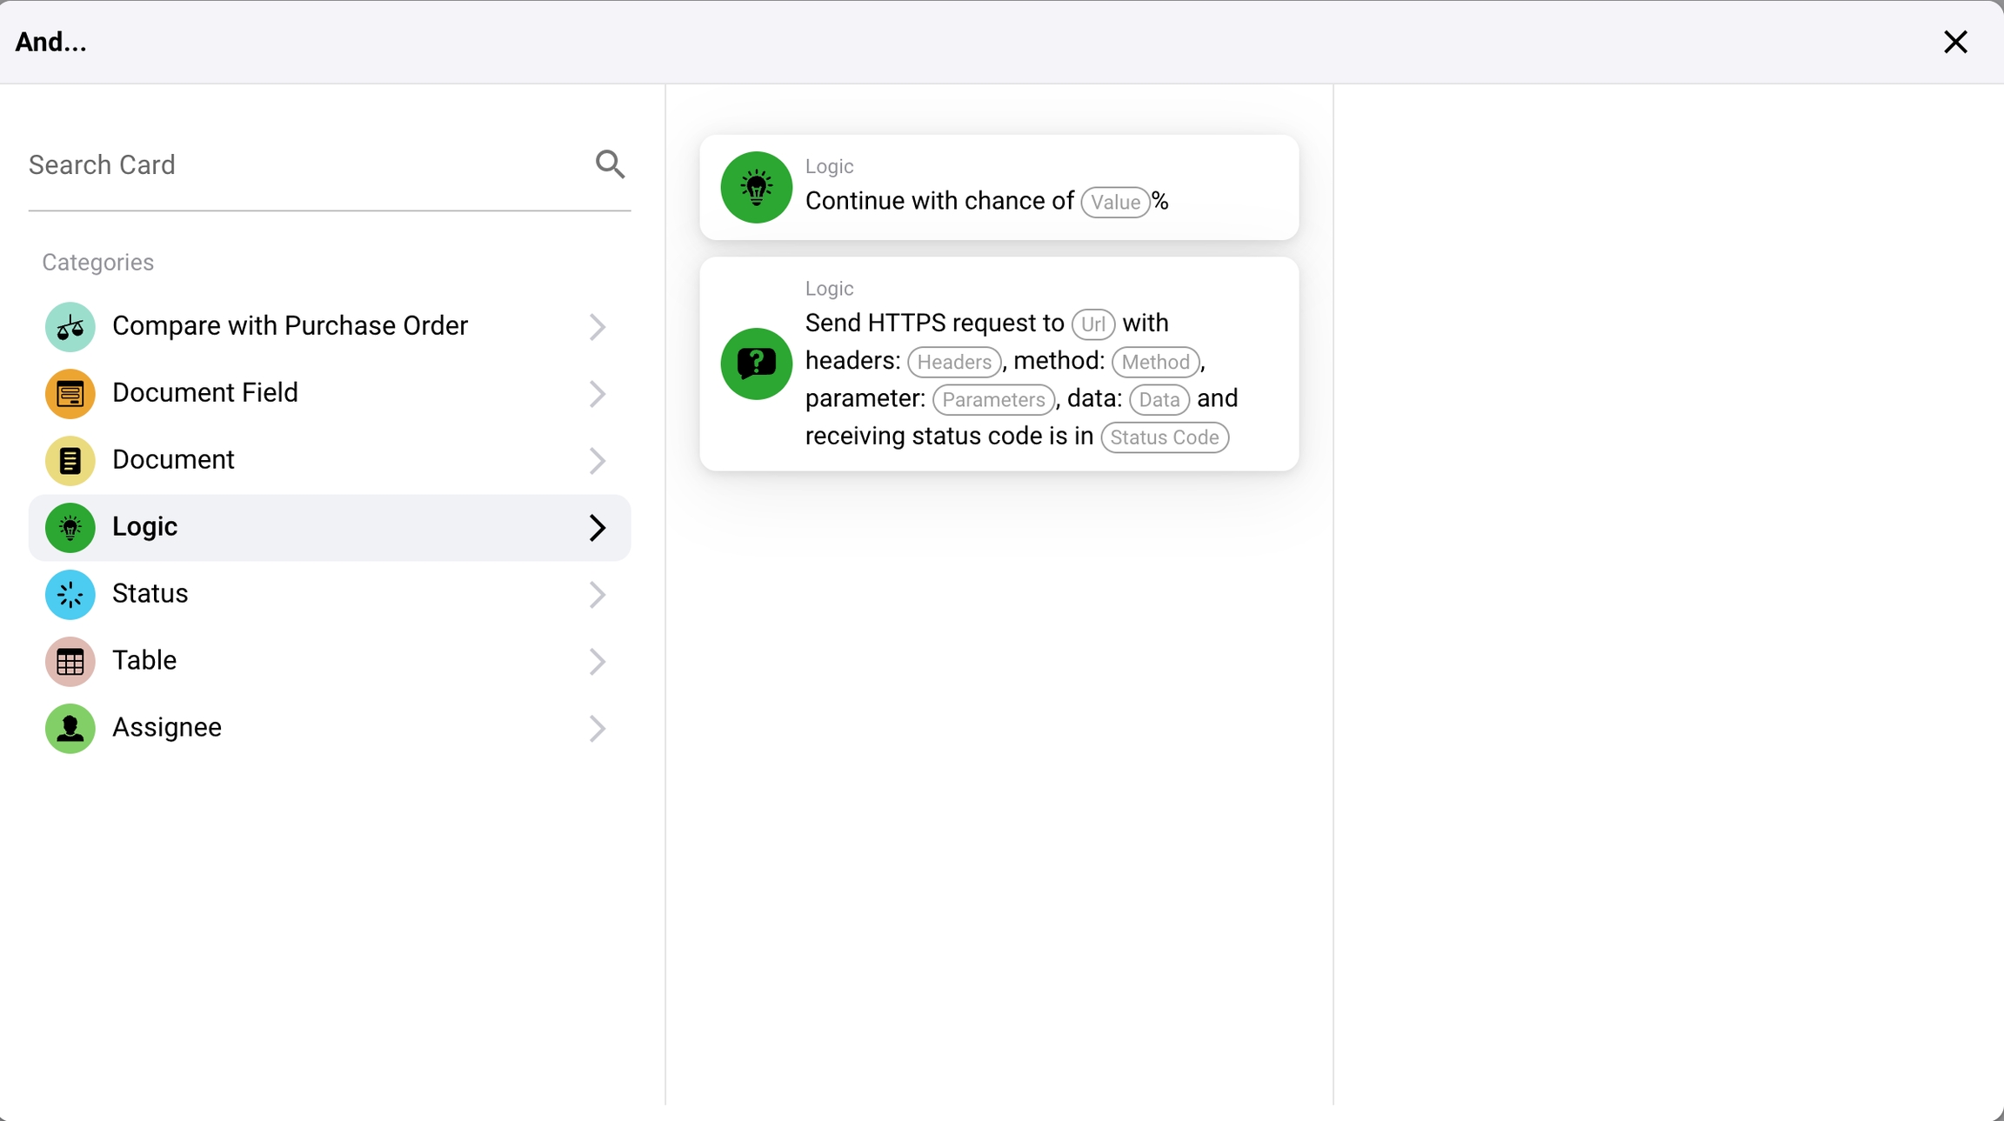Click the scales icon for Compare with Purchase Order
2004x1121 pixels.
tap(70, 327)
